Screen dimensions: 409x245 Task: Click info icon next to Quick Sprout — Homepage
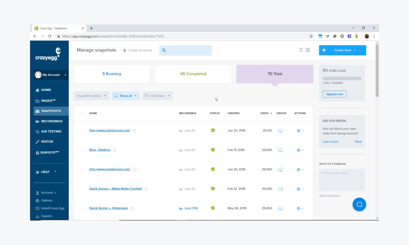coord(132,209)
